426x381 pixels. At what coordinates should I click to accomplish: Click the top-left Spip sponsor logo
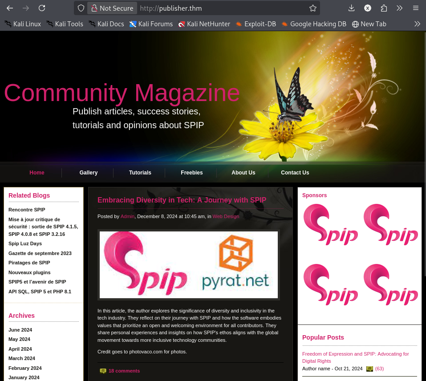(330, 224)
